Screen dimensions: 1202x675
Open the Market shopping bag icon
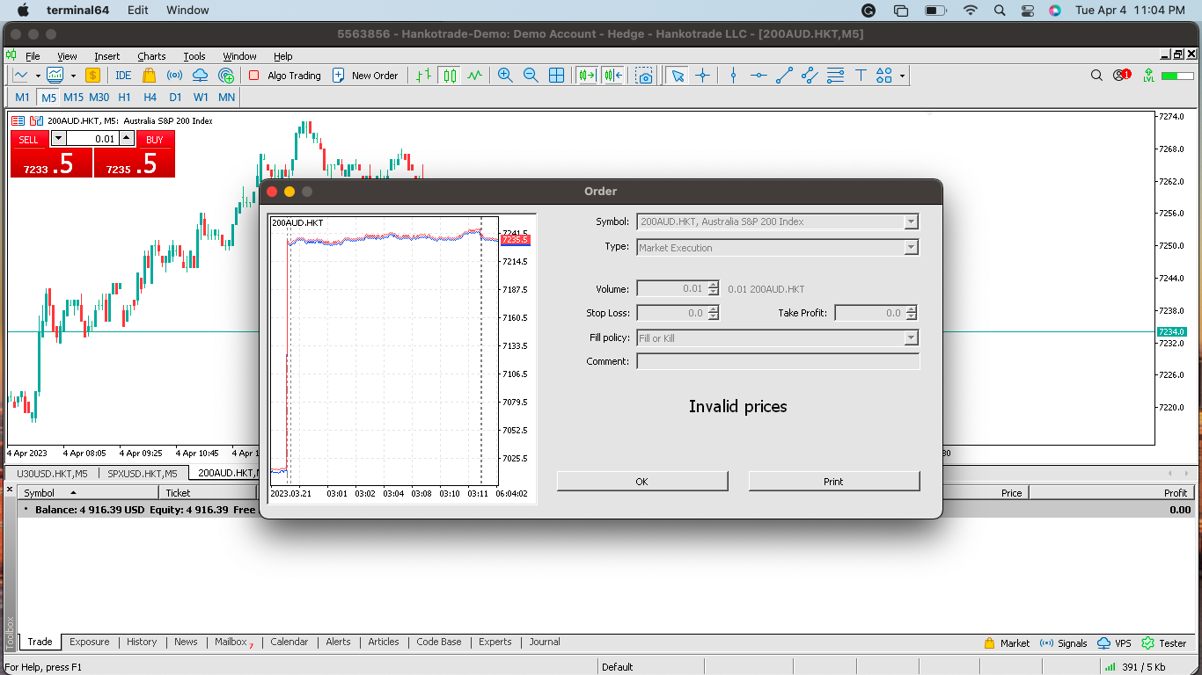click(x=149, y=76)
